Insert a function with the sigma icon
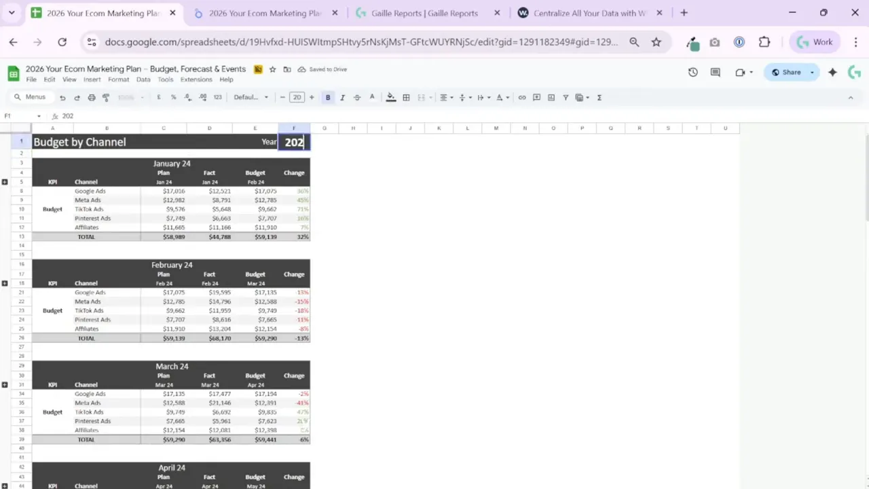 pos(599,97)
